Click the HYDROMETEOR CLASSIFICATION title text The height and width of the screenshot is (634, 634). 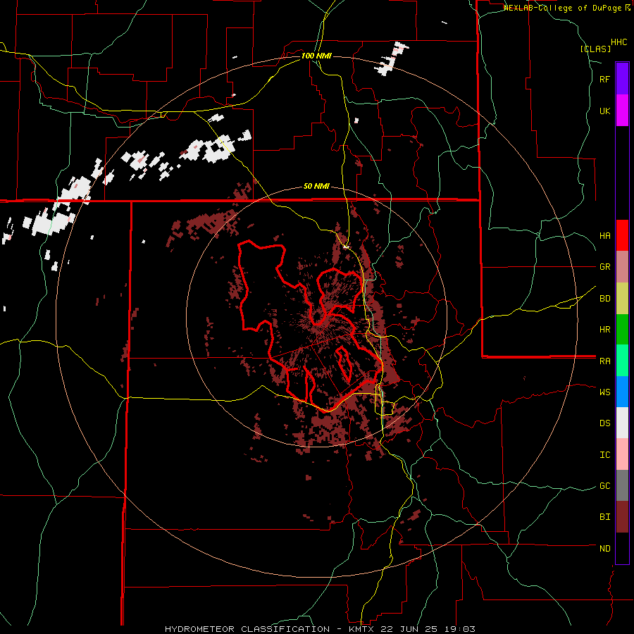coord(247,629)
